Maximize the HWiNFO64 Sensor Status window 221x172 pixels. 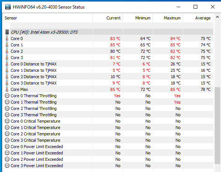[x=195, y=7]
